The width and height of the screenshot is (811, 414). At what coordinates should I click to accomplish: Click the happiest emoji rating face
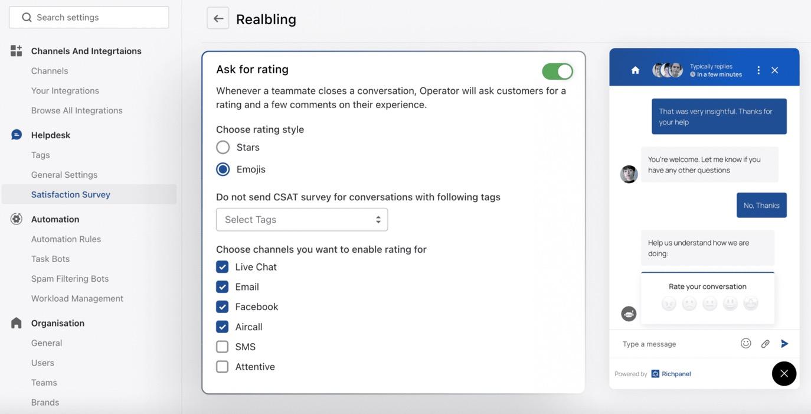point(750,304)
